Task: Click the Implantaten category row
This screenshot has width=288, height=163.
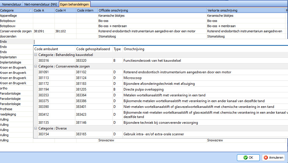Action: tap(16, 57)
